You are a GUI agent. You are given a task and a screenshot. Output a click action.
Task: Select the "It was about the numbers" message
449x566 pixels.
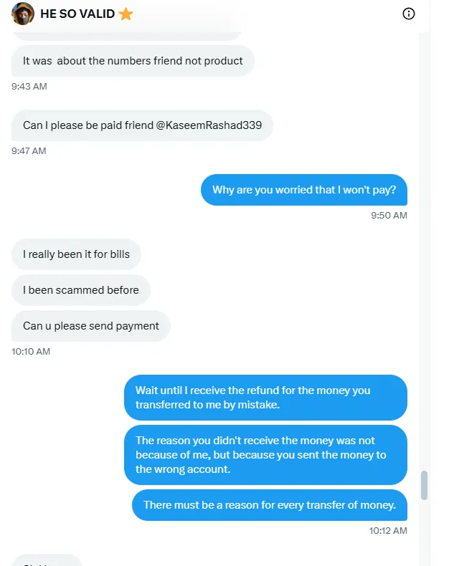pyautogui.click(x=133, y=61)
